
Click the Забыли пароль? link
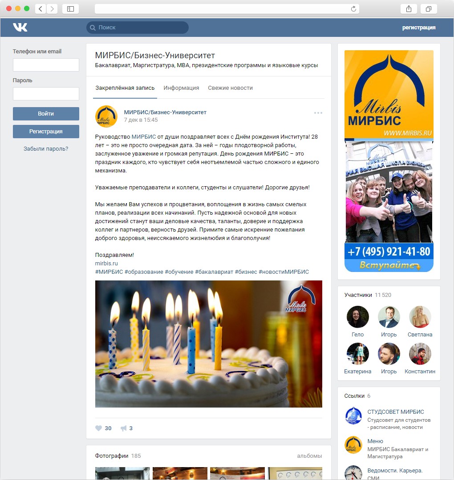coord(46,149)
